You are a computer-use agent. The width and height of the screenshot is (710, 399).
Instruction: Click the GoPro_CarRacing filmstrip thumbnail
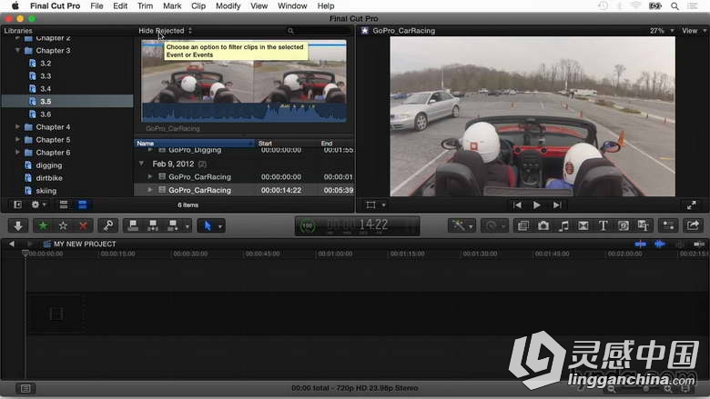tap(244, 81)
